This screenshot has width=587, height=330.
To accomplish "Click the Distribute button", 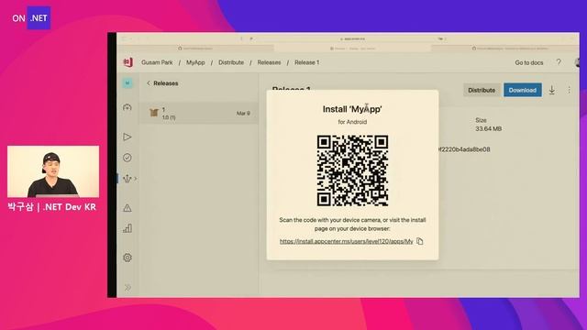I will click(x=482, y=90).
